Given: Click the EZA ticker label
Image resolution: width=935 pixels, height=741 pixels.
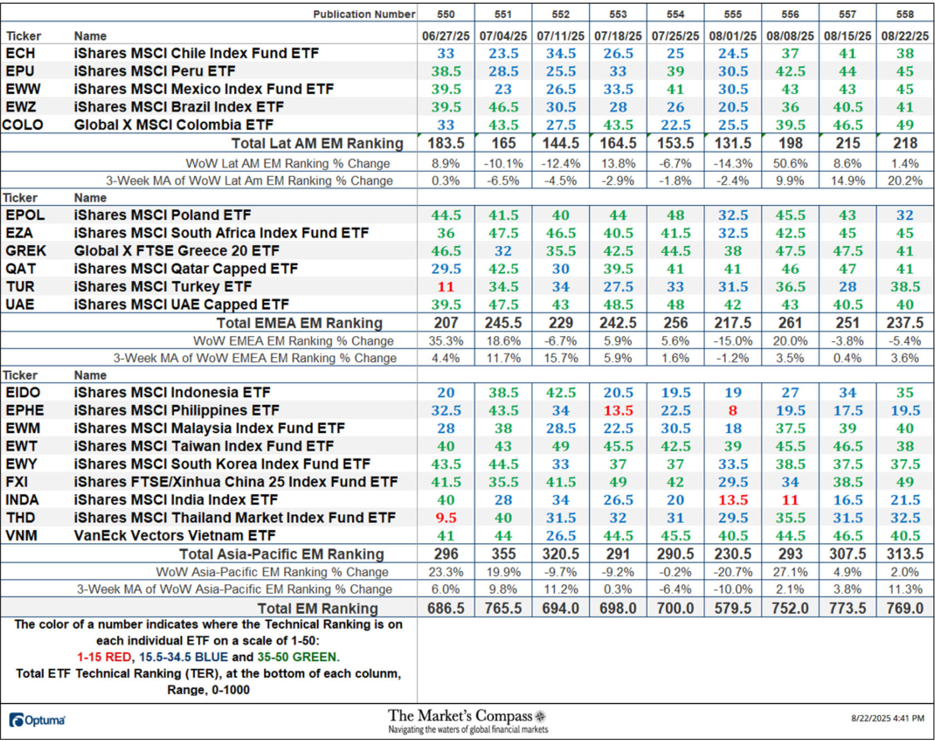Looking at the screenshot, I should tap(19, 233).
